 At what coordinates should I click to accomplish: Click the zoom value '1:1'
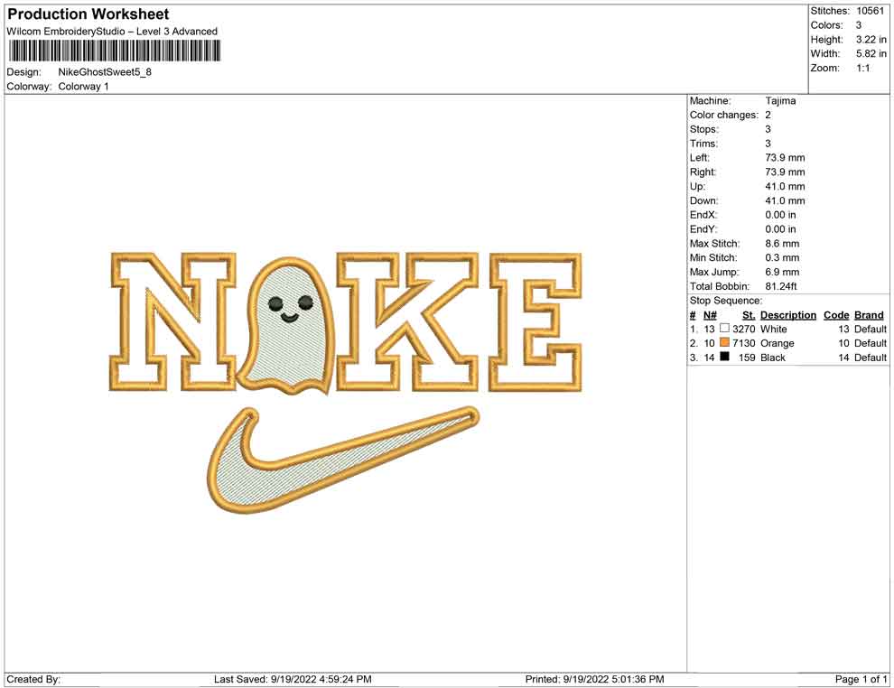862,68
